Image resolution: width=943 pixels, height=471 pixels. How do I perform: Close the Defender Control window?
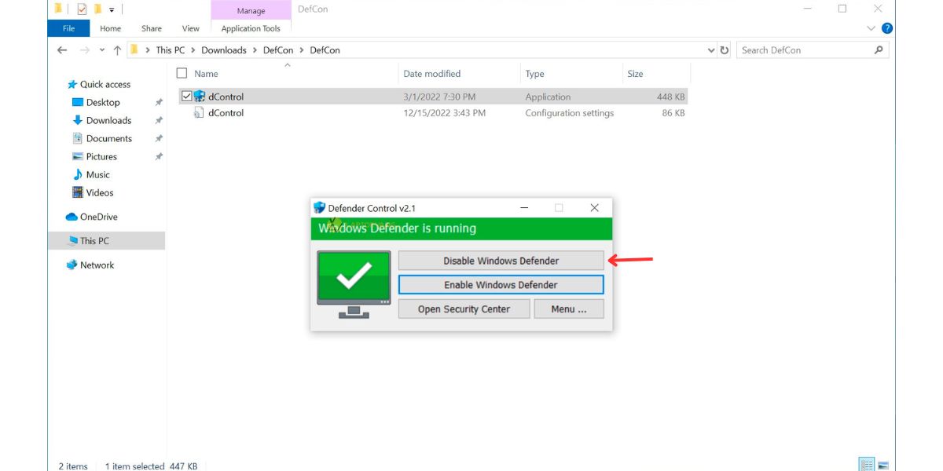[x=594, y=208]
